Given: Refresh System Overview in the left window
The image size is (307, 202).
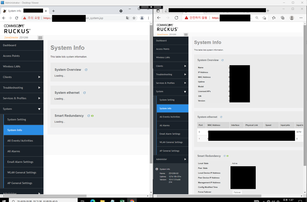Looking at the screenshot, I should (86, 70).
